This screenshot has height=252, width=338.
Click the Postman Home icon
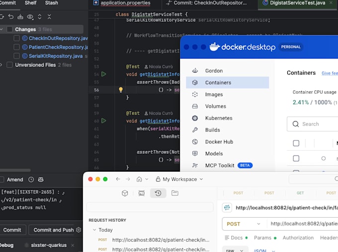point(139,179)
